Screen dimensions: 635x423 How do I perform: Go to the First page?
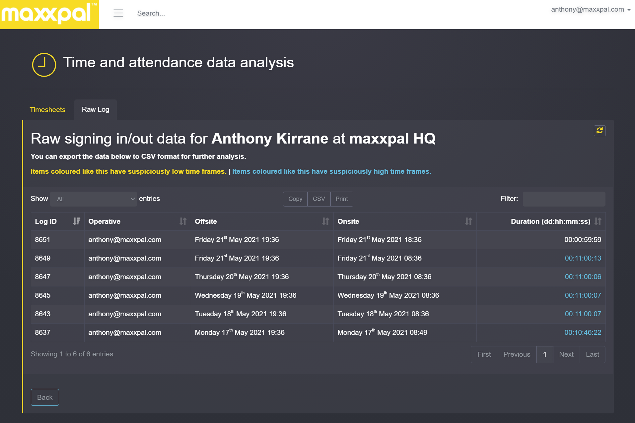click(484, 354)
